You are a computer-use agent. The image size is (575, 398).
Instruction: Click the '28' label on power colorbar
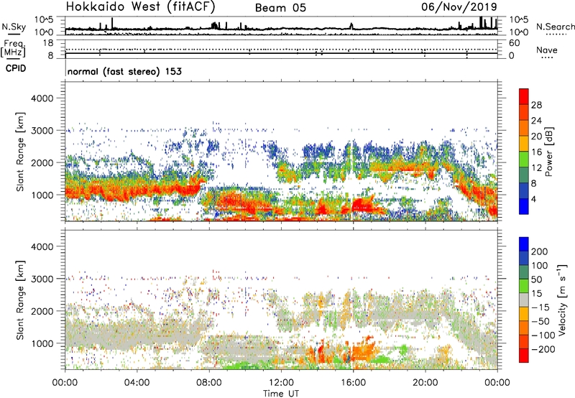click(536, 105)
